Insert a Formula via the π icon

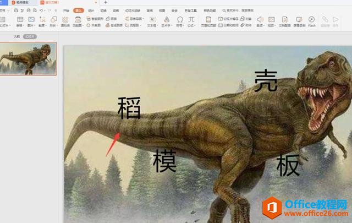click(x=191, y=19)
